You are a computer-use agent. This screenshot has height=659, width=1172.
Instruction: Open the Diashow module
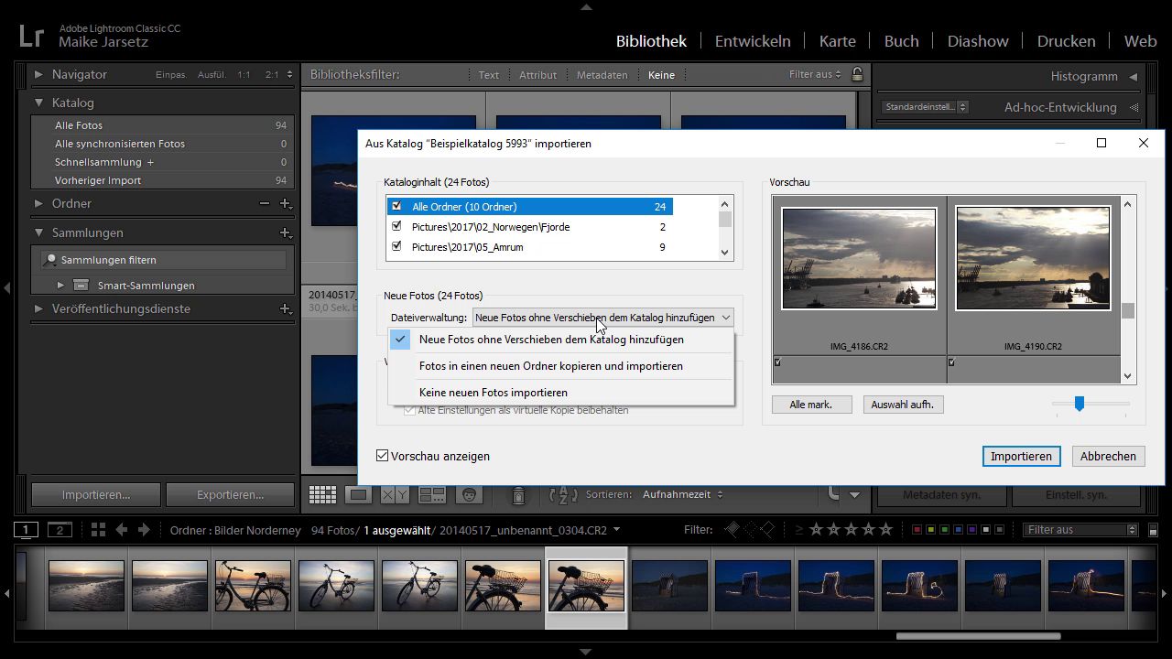coord(978,41)
